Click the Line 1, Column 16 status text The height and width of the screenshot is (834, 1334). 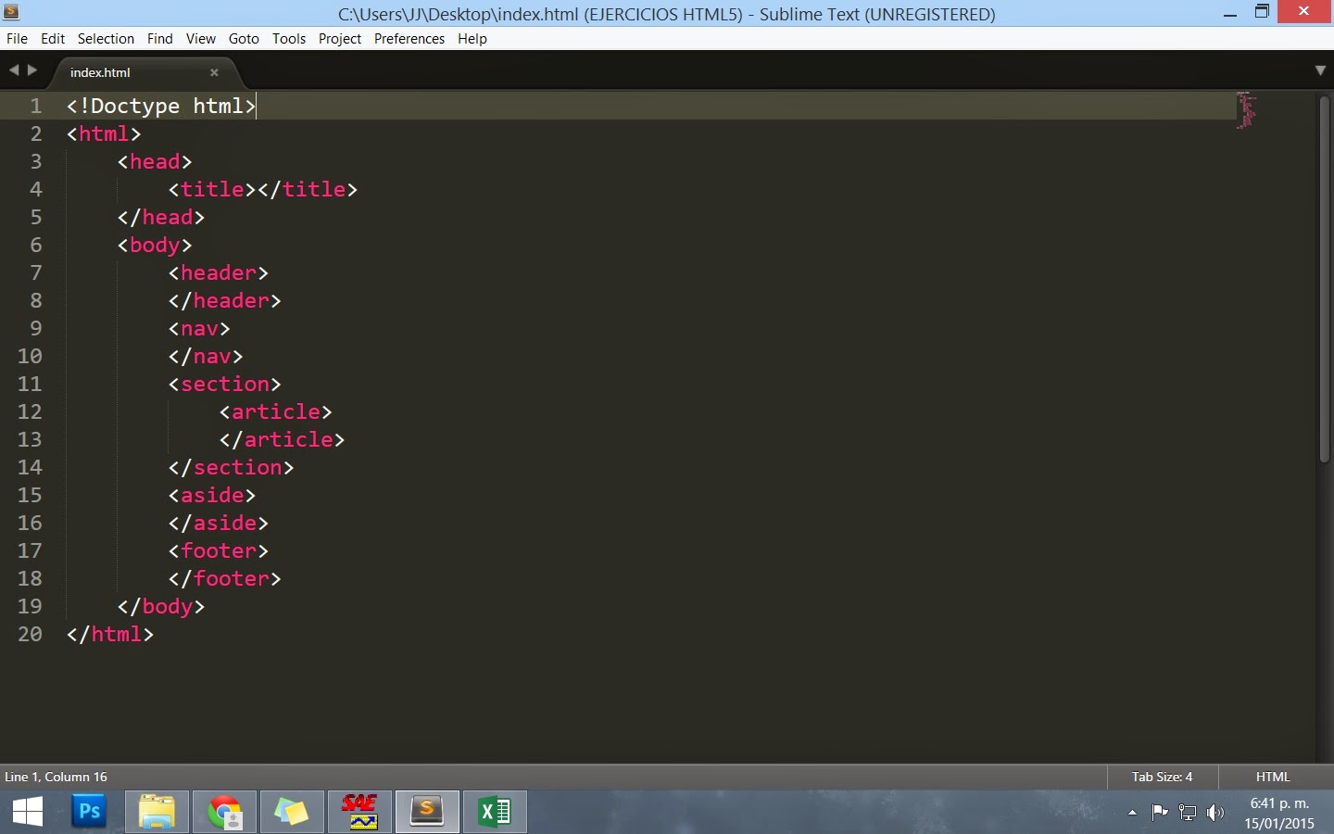point(56,777)
